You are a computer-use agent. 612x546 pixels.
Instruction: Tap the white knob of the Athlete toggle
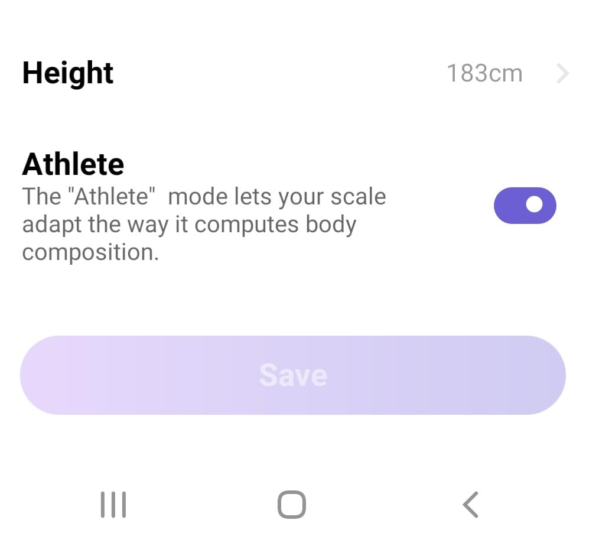[535, 204]
